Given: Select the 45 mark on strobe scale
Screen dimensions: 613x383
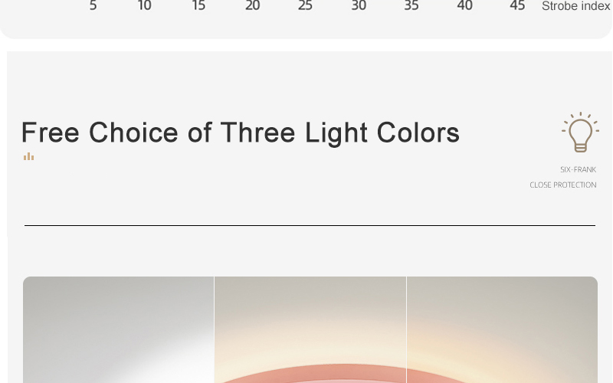Looking at the screenshot, I should click(x=517, y=5).
